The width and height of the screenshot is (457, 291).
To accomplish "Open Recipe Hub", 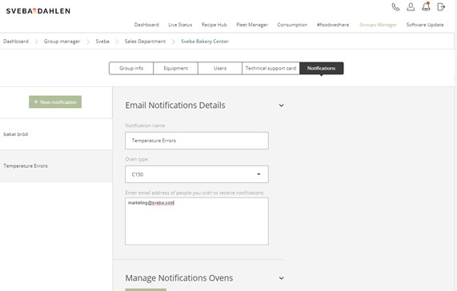I will [214, 25].
